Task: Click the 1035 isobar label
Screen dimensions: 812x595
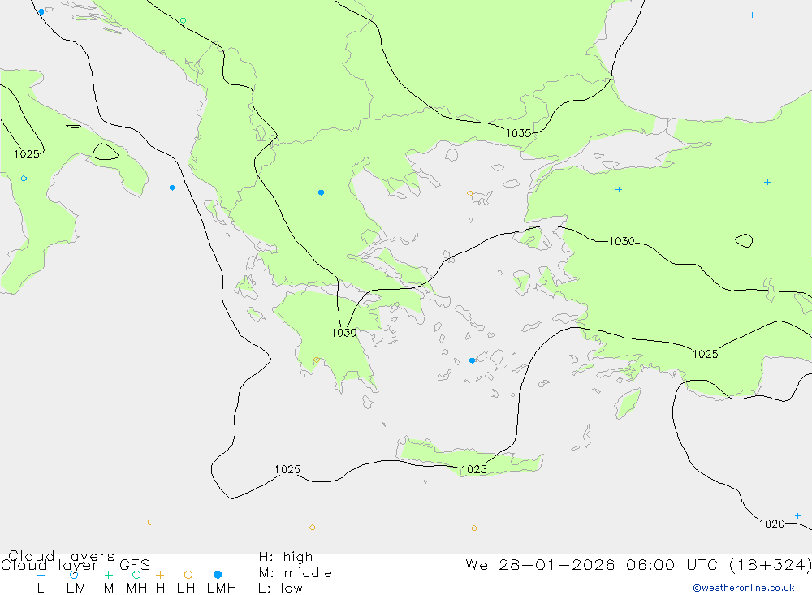Action: (518, 133)
